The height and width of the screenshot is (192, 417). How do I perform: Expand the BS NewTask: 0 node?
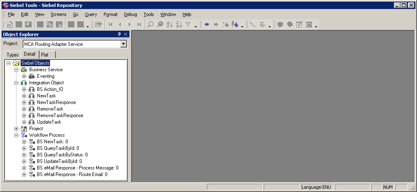pyautogui.click(x=24, y=142)
